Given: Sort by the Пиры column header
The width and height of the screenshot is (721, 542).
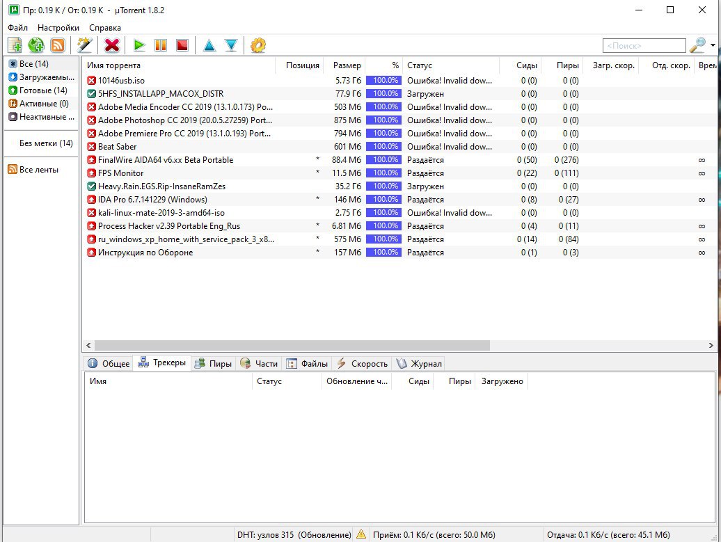Looking at the screenshot, I should pyautogui.click(x=562, y=65).
